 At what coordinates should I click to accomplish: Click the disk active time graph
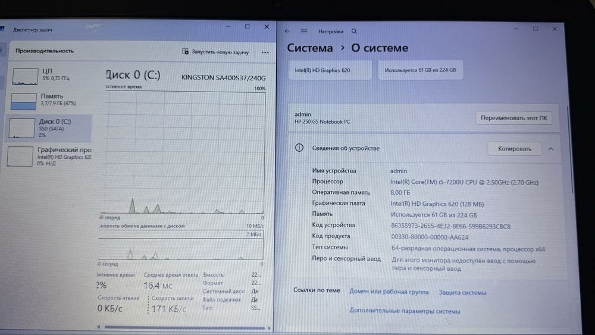(x=182, y=152)
